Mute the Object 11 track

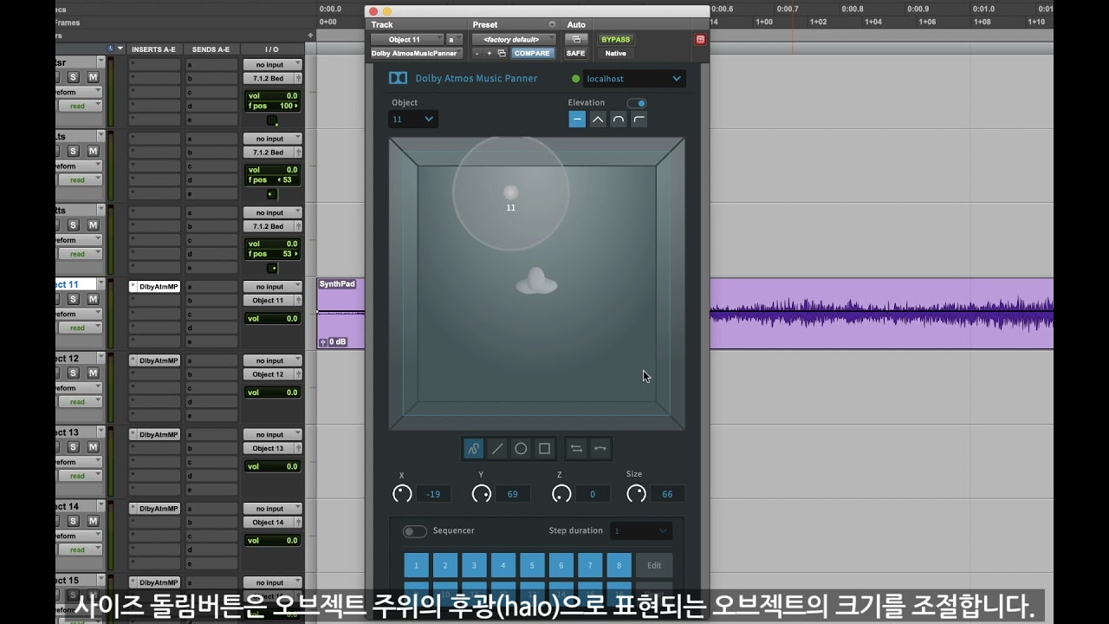click(x=92, y=299)
